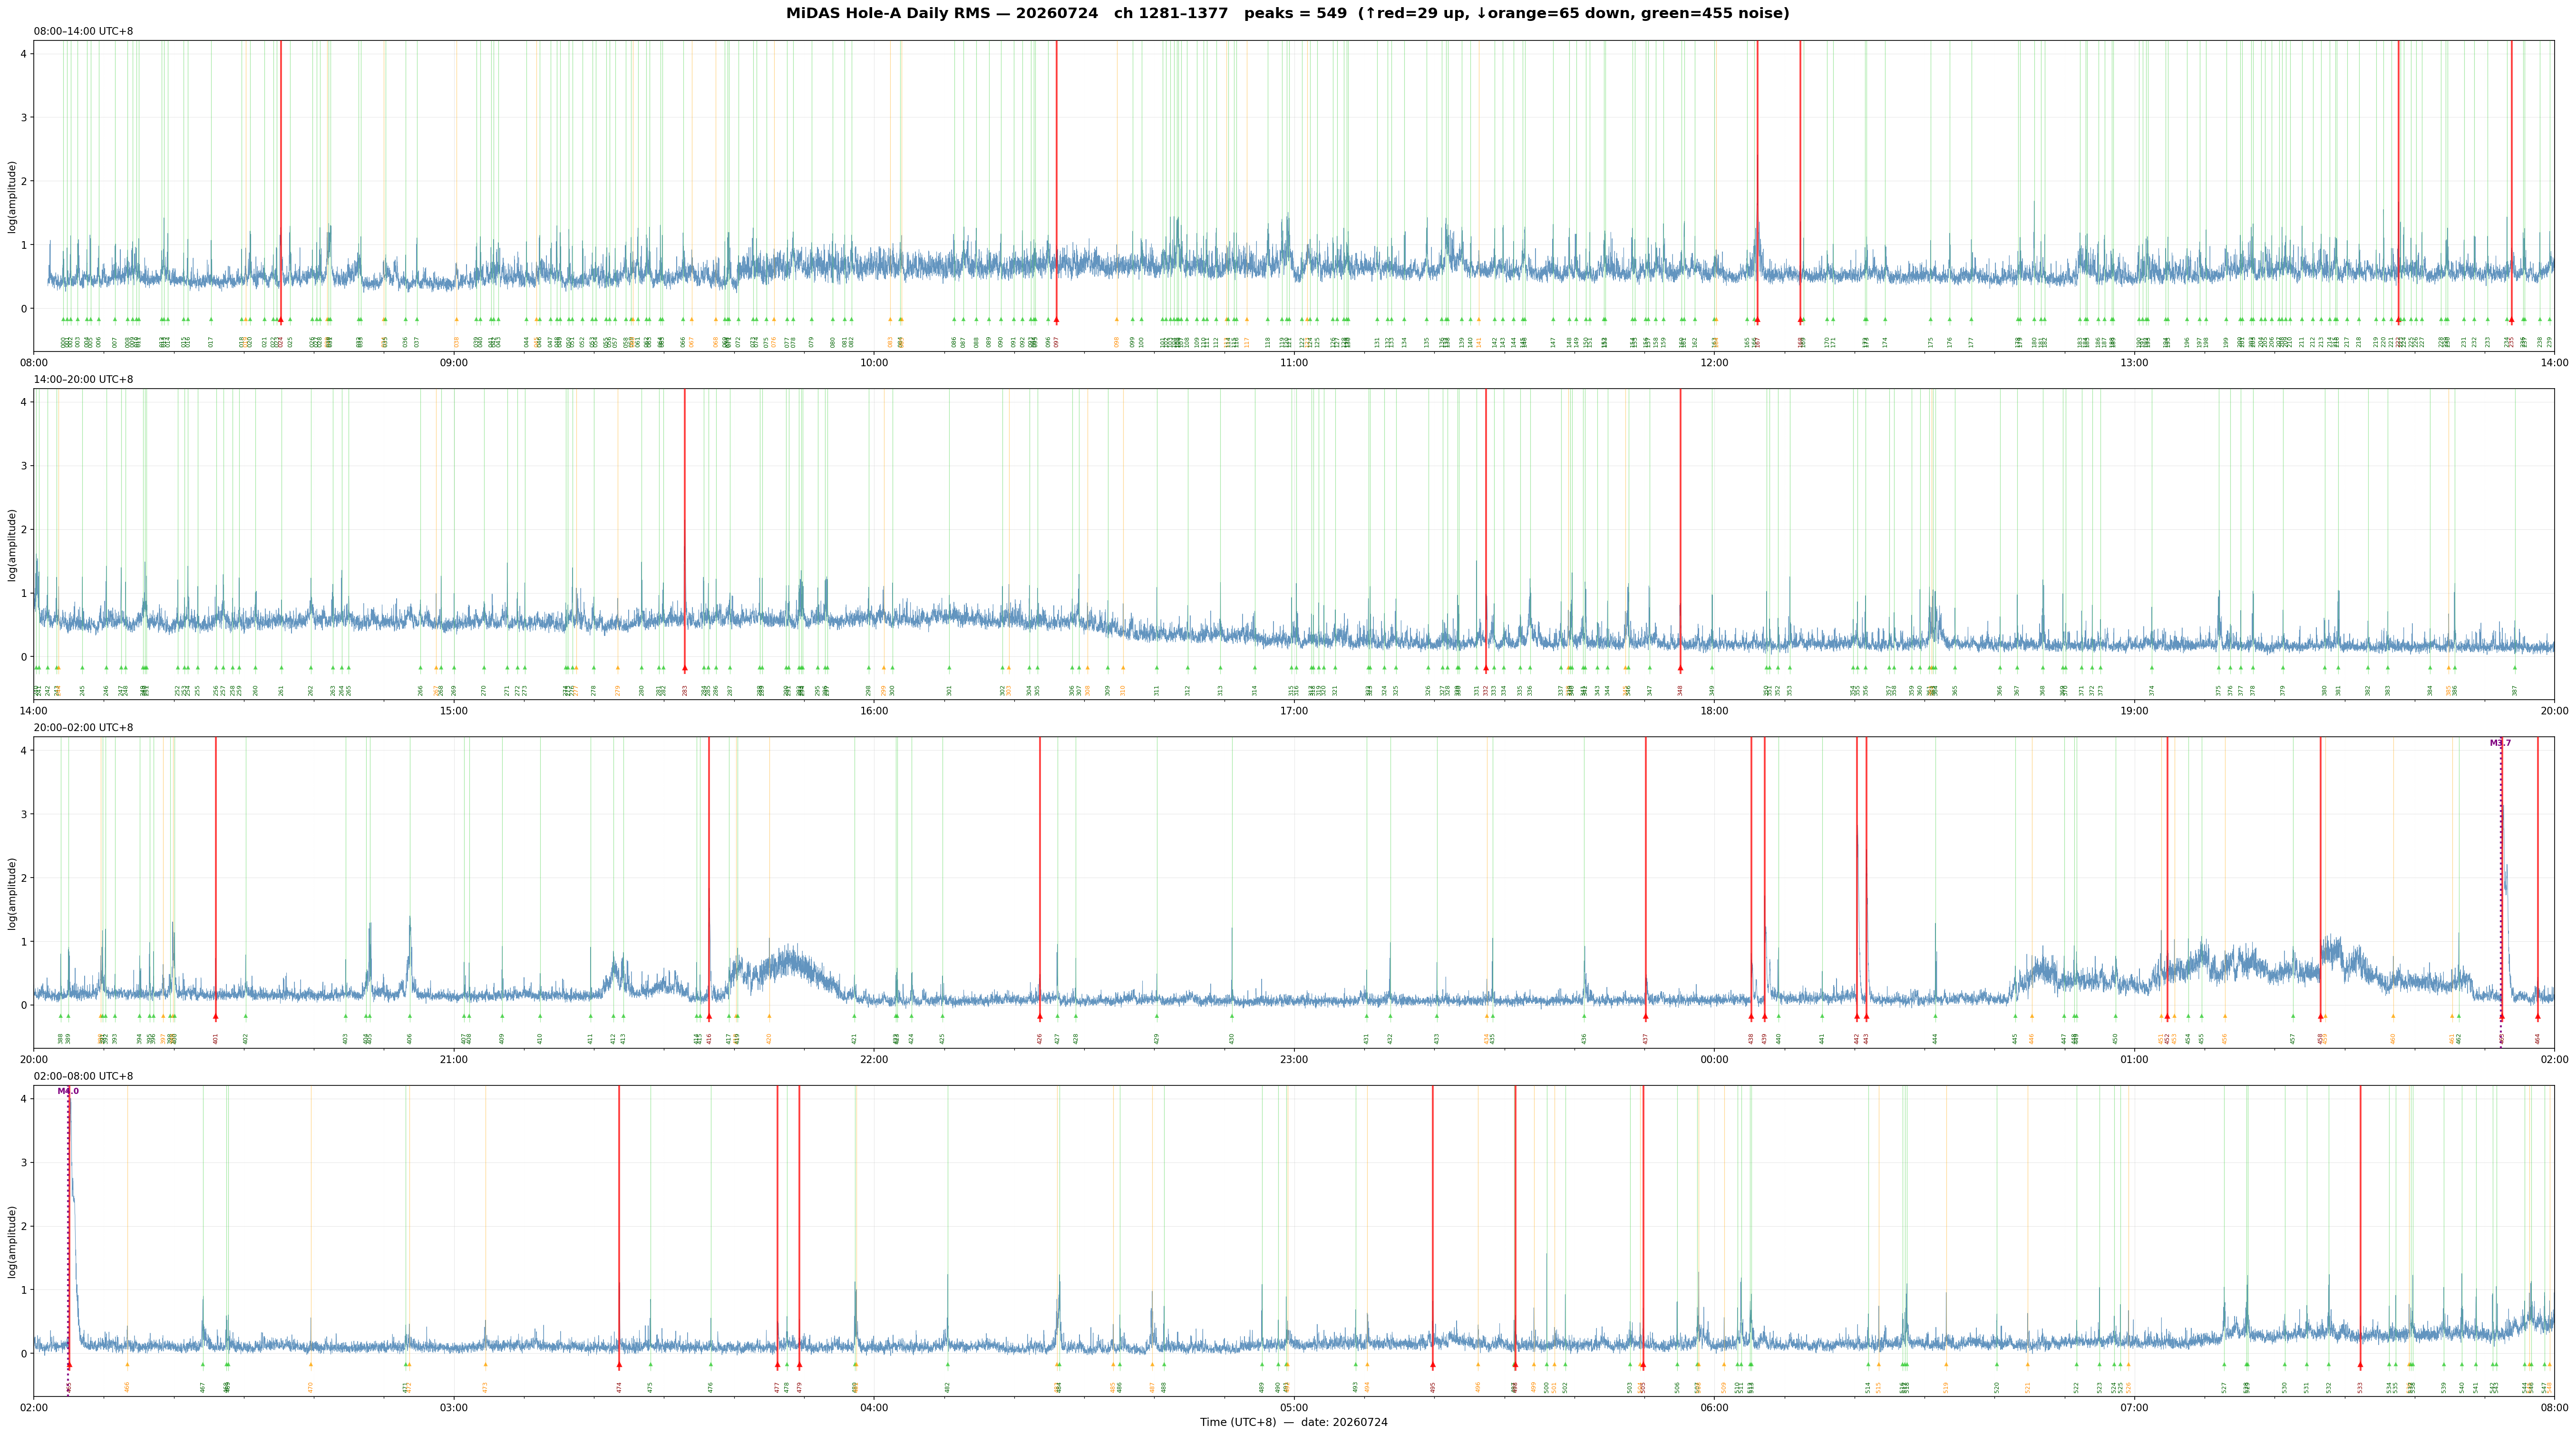Screen dimensions: 2576x1435
Task: Click red peak label 401
Action: (x=216, y=1039)
